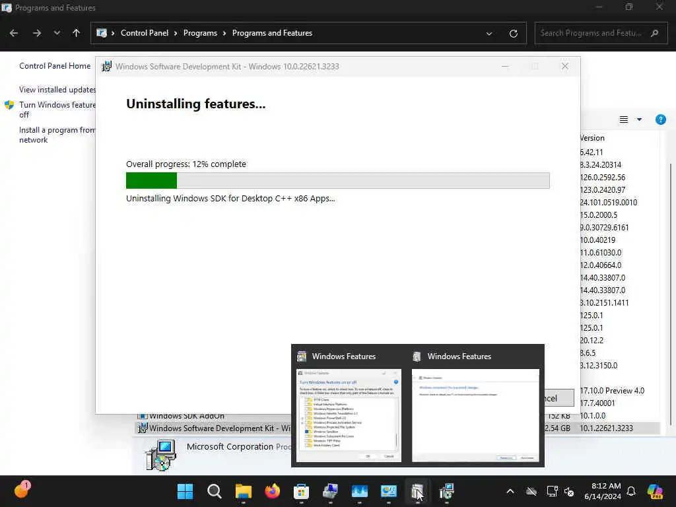Switch to SDK installer taskbar icon

447,491
